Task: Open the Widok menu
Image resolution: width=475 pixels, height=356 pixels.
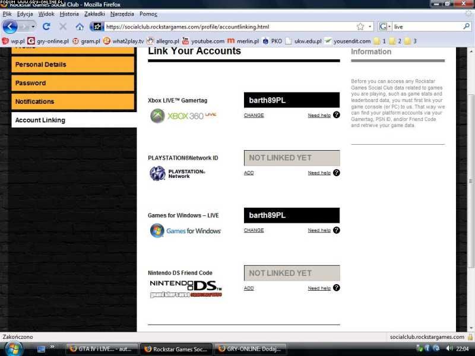Action: click(x=46, y=14)
